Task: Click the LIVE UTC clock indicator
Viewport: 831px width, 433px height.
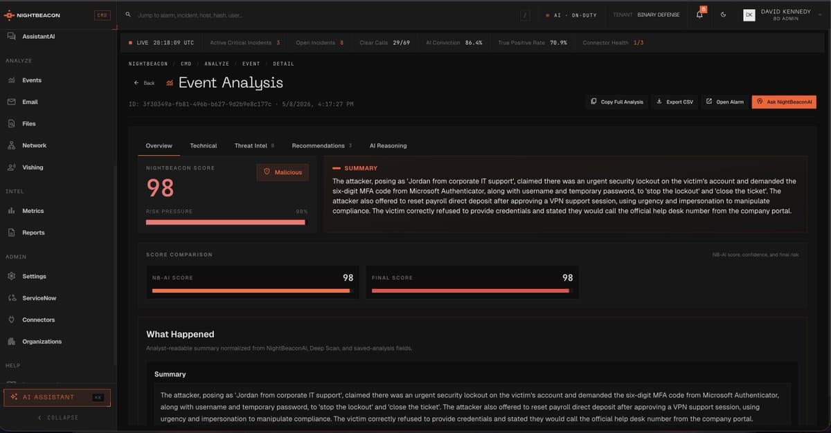Action: point(161,43)
